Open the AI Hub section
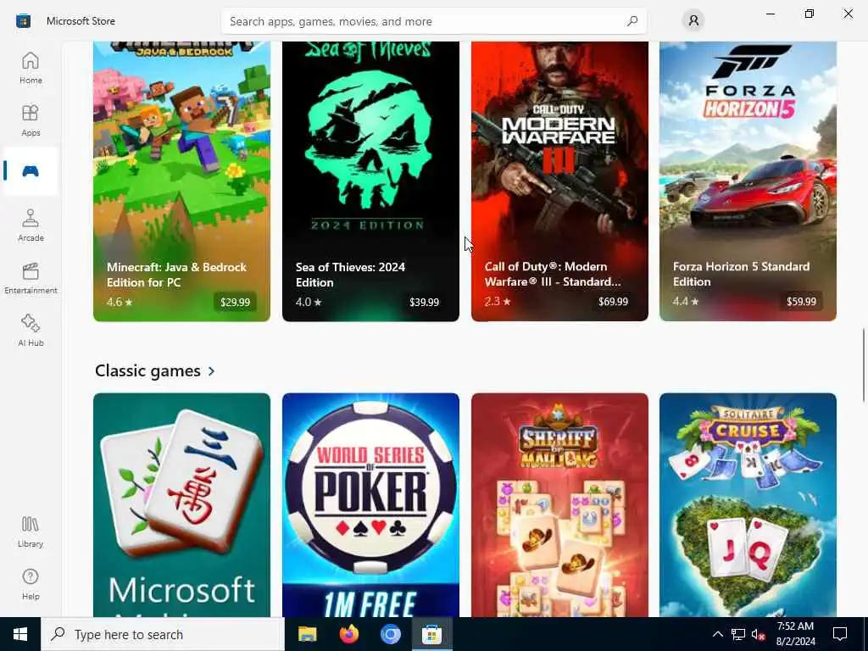 click(31, 331)
